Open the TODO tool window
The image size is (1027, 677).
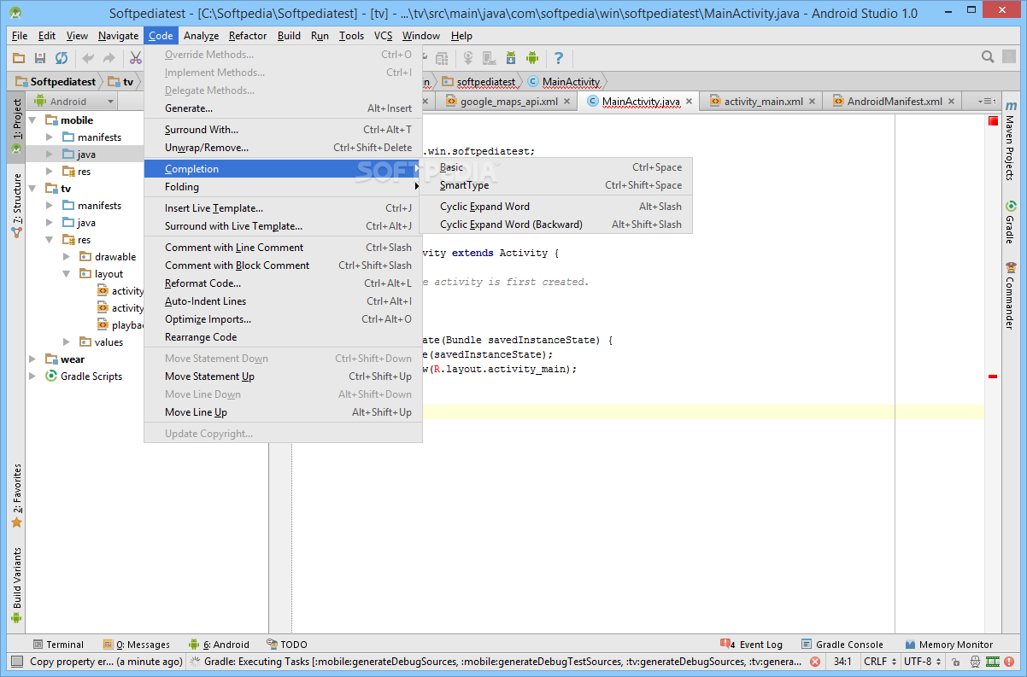tap(287, 645)
